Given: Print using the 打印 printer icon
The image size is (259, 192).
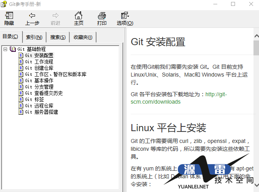Looking at the screenshot, I should pyautogui.click(x=102, y=15).
